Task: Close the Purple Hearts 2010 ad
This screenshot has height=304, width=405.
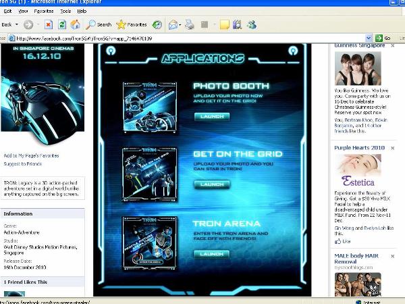Action: (x=393, y=148)
